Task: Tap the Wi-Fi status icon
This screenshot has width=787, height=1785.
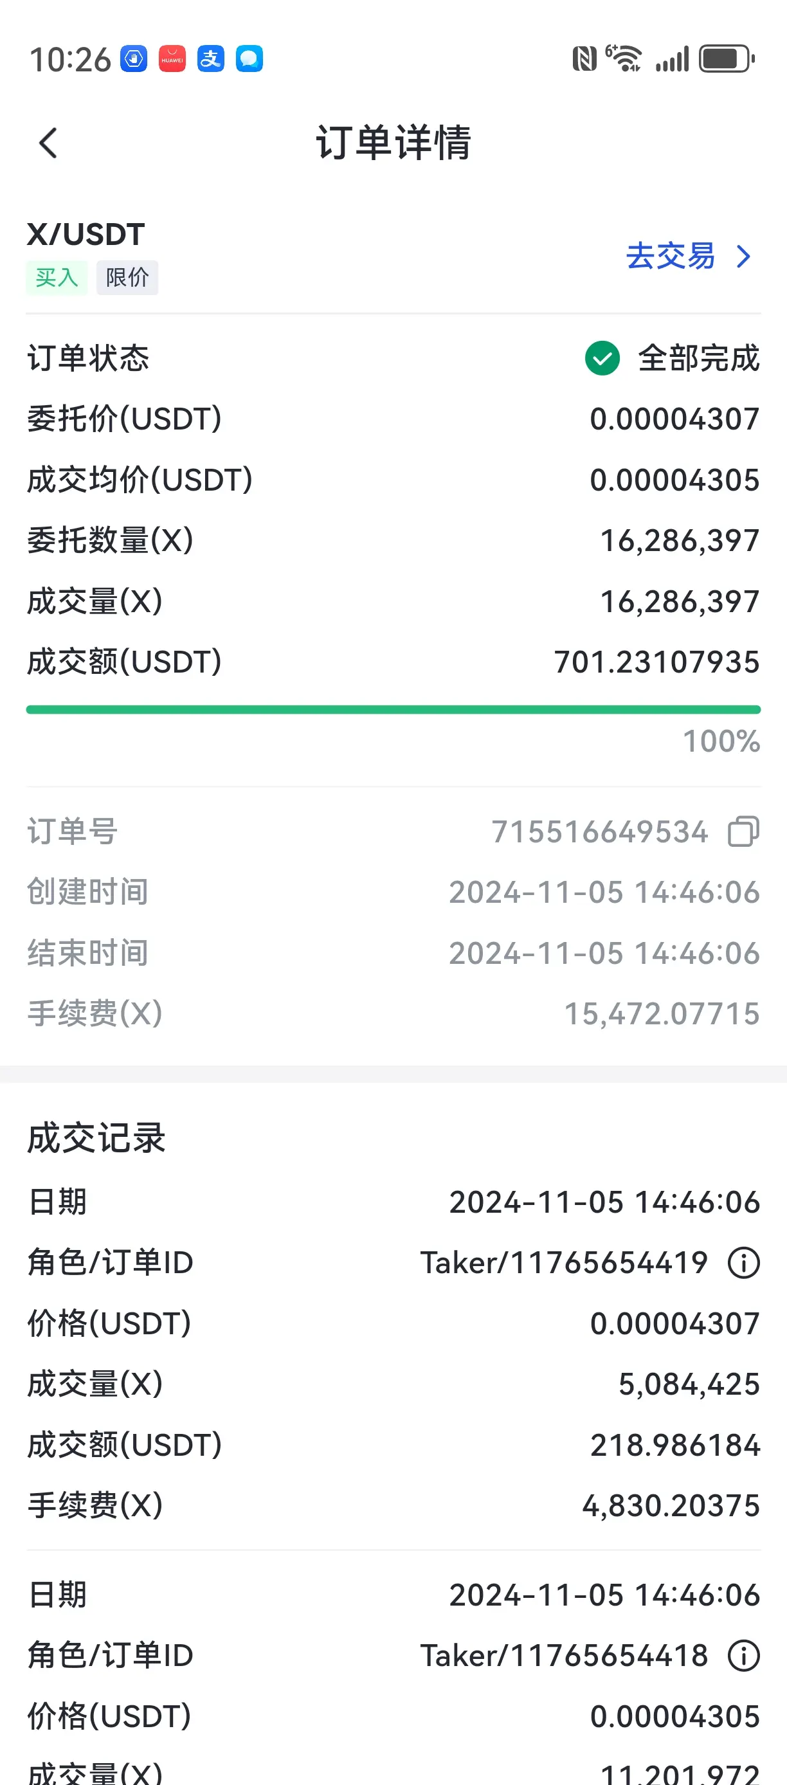Action: tap(624, 59)
